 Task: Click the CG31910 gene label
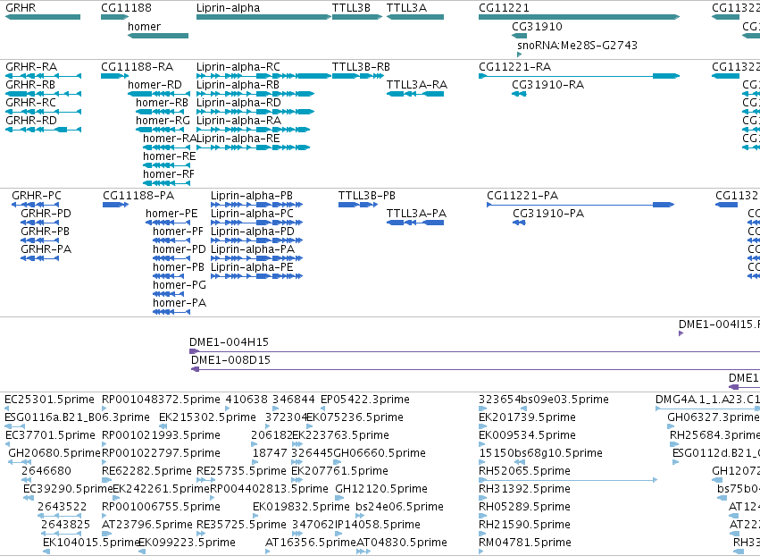(537, 26)
